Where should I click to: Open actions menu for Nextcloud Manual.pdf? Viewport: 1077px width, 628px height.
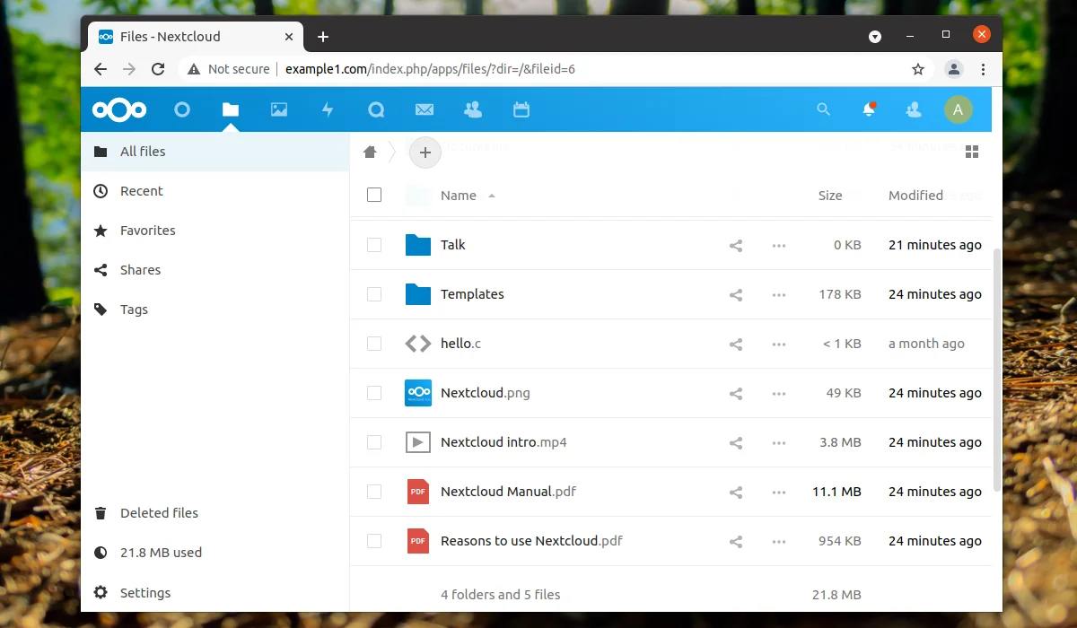(779, 492)
